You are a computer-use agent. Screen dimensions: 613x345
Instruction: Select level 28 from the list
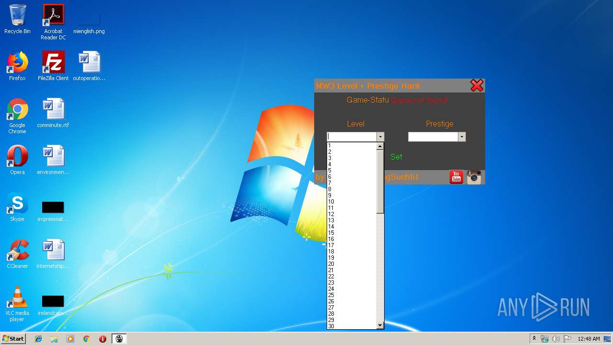[352, 314]
